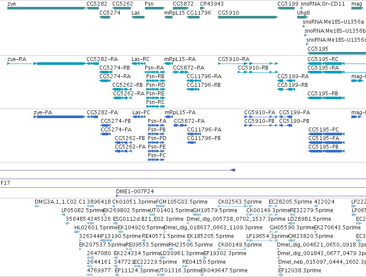Select the CK00149.5prime EST label
This screenshot has height=277, width=366.
(x=240, y=245)
